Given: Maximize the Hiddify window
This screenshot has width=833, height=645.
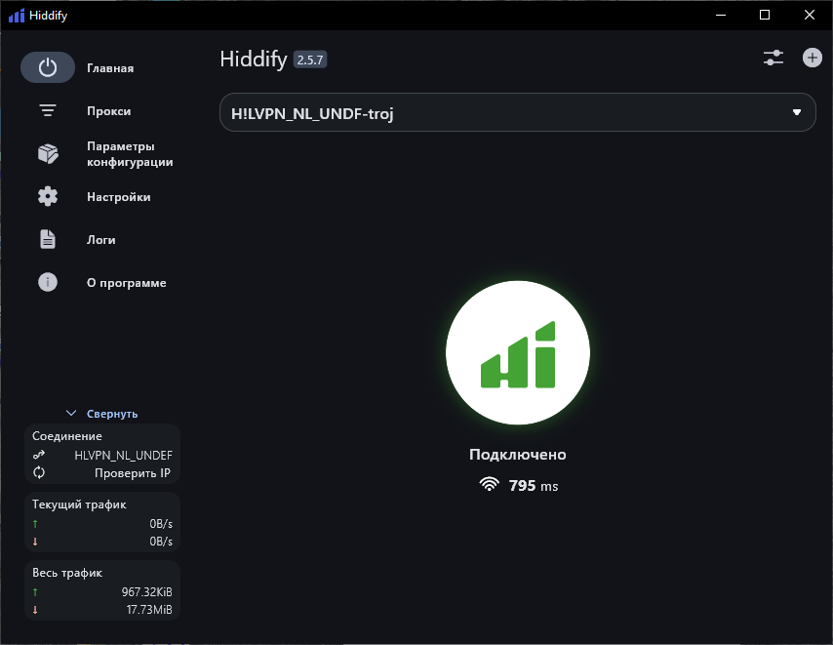Looking at the screenshot, I should (x=765, y=15).
